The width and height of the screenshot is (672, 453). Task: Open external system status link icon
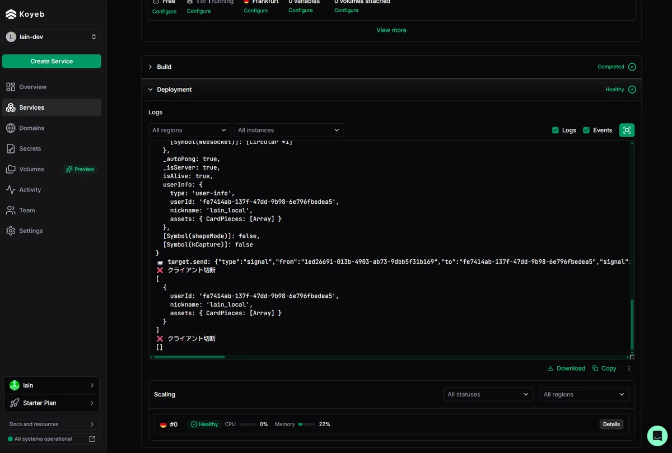[92, 439]
